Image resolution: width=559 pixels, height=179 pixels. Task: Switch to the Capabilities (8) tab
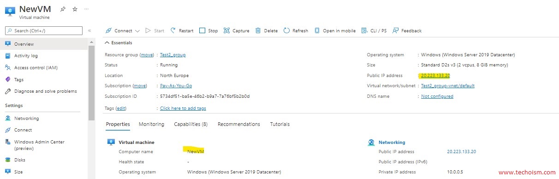190,124
